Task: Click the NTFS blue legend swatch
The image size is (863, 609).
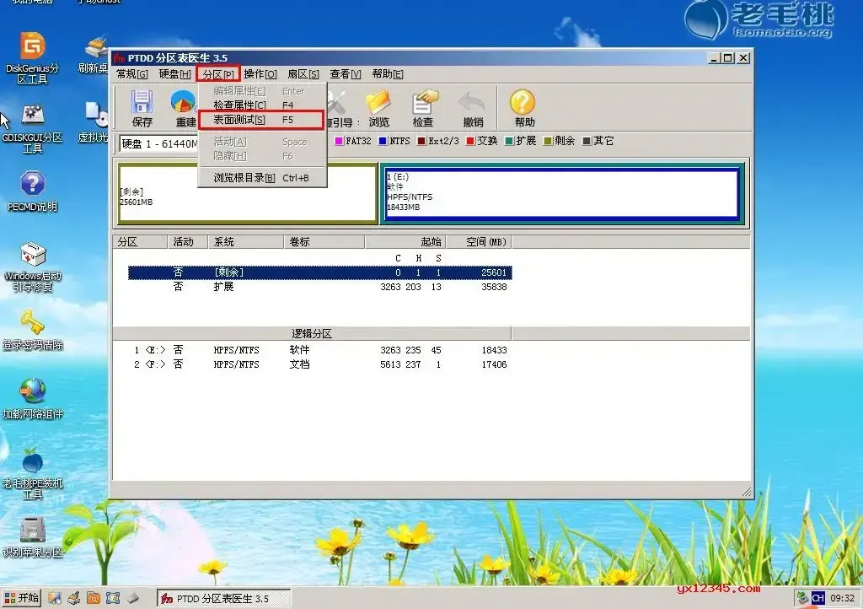Action: pos(383,141)
